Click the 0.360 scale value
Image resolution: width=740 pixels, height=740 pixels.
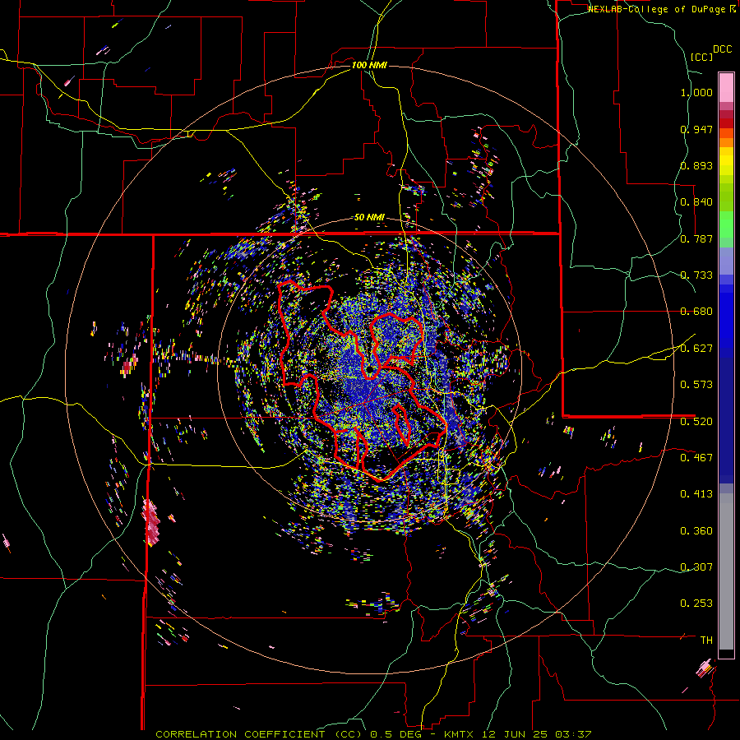pyautogui.click(x=696, y=531)
